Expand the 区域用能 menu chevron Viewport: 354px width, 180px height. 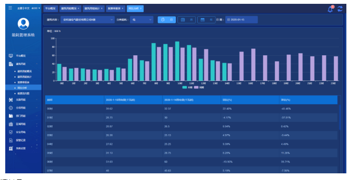tap(37, 124)
